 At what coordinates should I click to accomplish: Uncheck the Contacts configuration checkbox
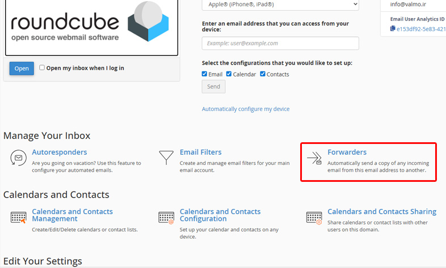tap(263, 74)
